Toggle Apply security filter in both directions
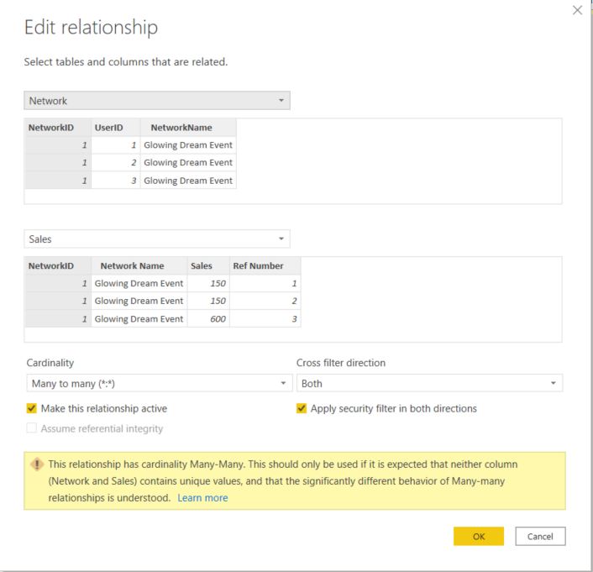593x572 pixels. 302,408
